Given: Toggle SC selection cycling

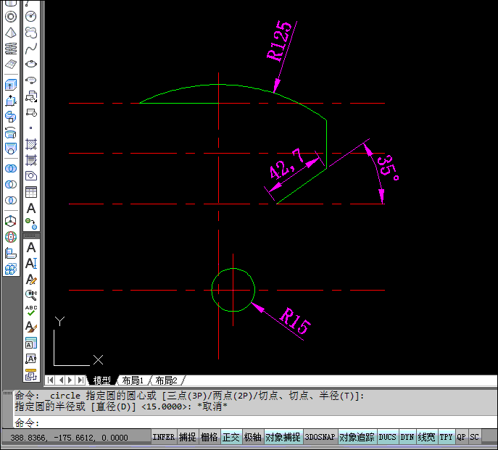Looking at the screenshot, I should tap(475, 437).
